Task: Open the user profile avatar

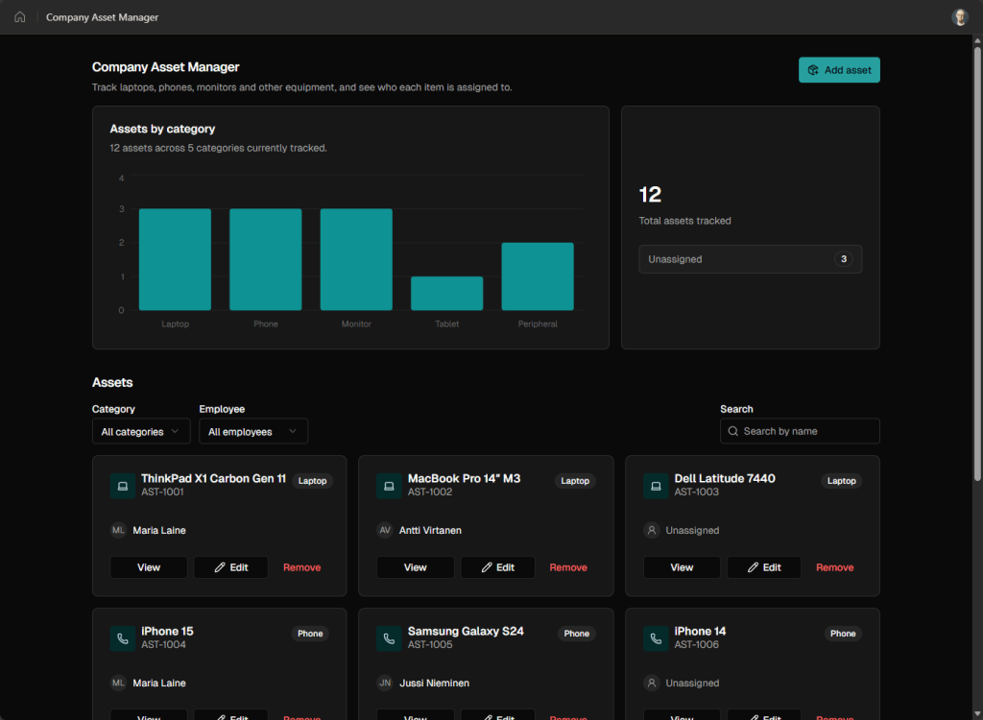Action: pos(959,17)
